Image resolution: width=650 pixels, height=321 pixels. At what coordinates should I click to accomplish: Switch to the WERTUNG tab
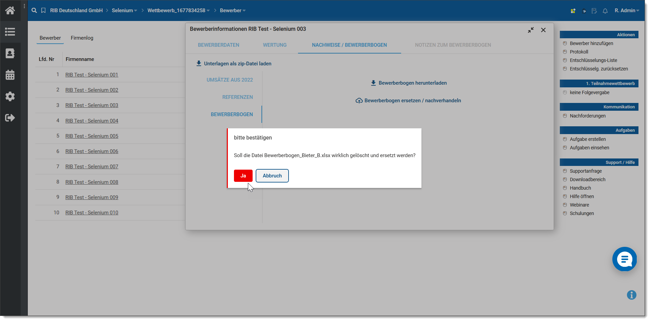click(x=275, y=45)
